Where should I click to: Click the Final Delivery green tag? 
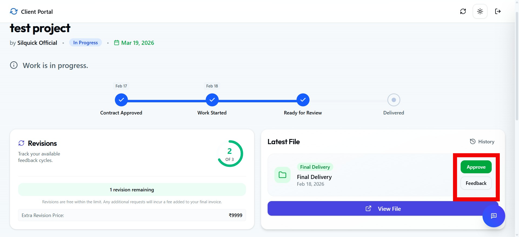(315, 167)
